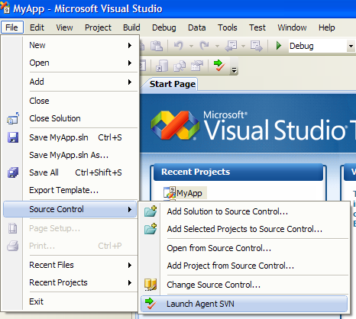Viewport: 356px width, 319px height.
Task: Choose Export Template...
Action: coord(70,190)
